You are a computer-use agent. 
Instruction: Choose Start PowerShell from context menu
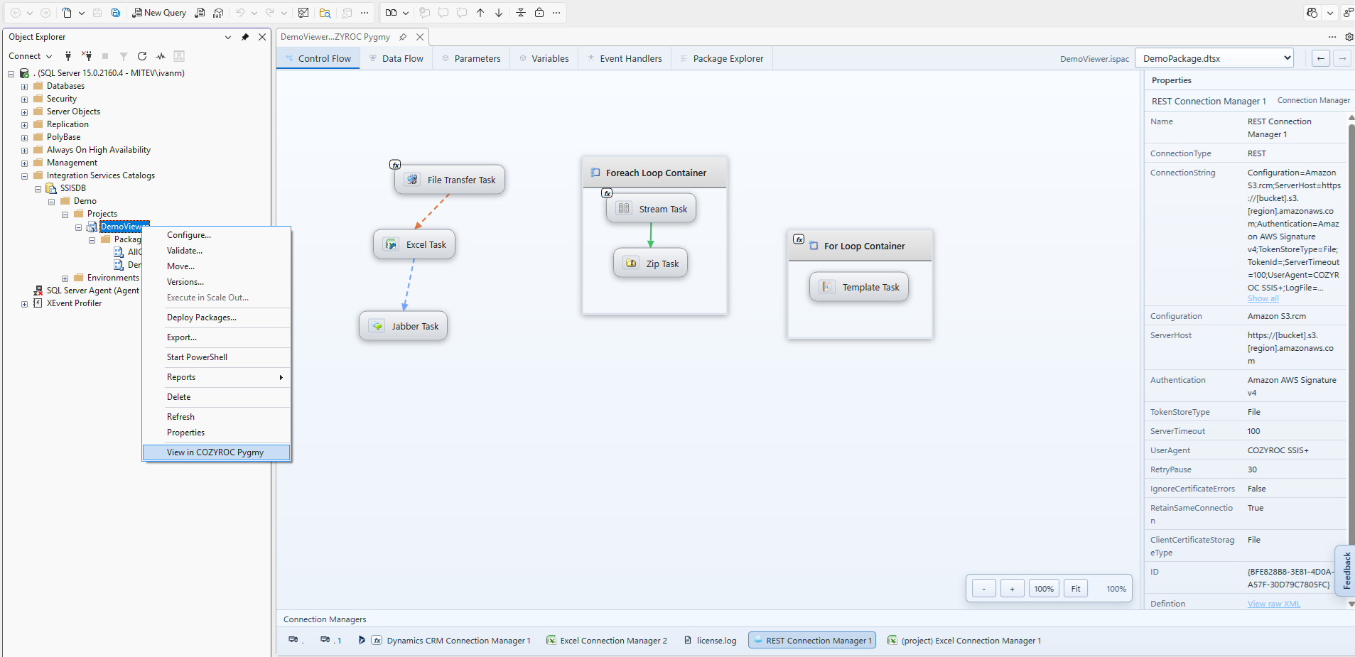216,357
